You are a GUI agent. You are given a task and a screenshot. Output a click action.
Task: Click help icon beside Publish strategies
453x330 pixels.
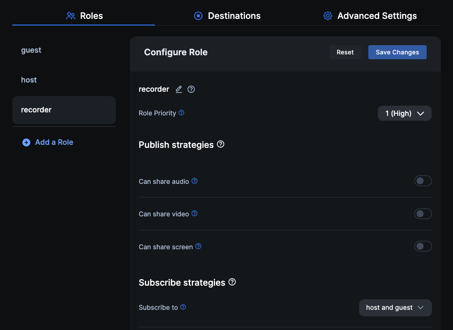tap(221, 144)
